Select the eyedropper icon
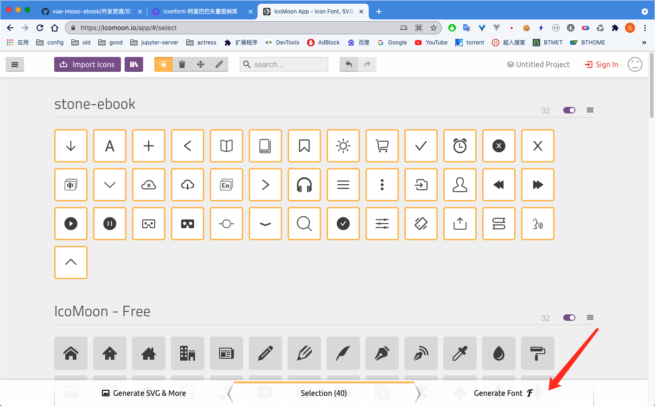Screen dimensions: 655x406 (x=460, y=353)
